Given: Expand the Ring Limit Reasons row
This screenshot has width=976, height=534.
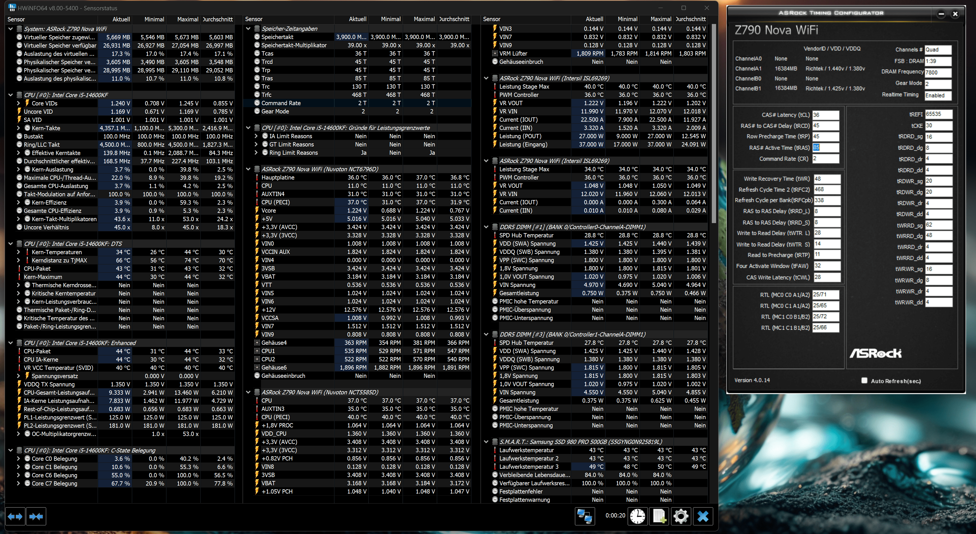Looking at the screenshot, I should [x=256, y=152].
